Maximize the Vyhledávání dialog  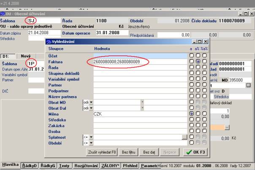(200, 43)
